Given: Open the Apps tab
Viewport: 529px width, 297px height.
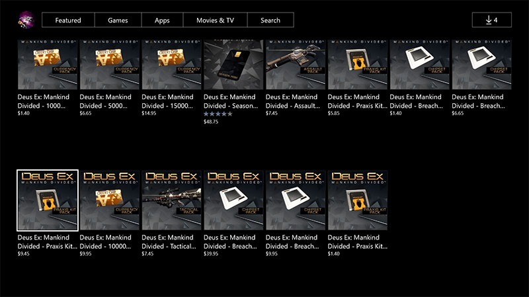Looking at the screenshot, I should [x=162, y=20].
